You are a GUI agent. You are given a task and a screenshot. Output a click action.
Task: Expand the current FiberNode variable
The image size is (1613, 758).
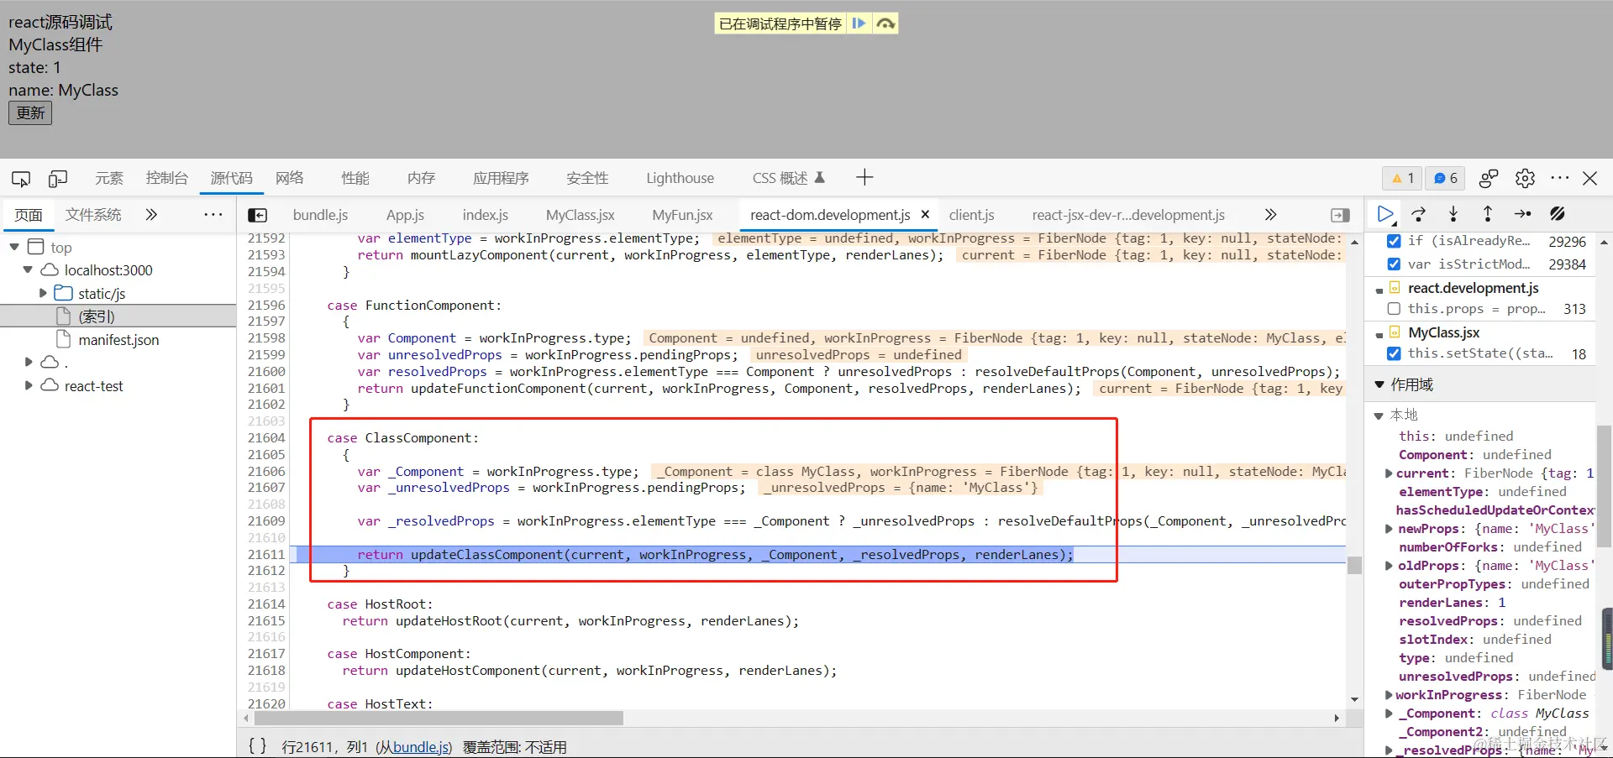pos(1389,473)
